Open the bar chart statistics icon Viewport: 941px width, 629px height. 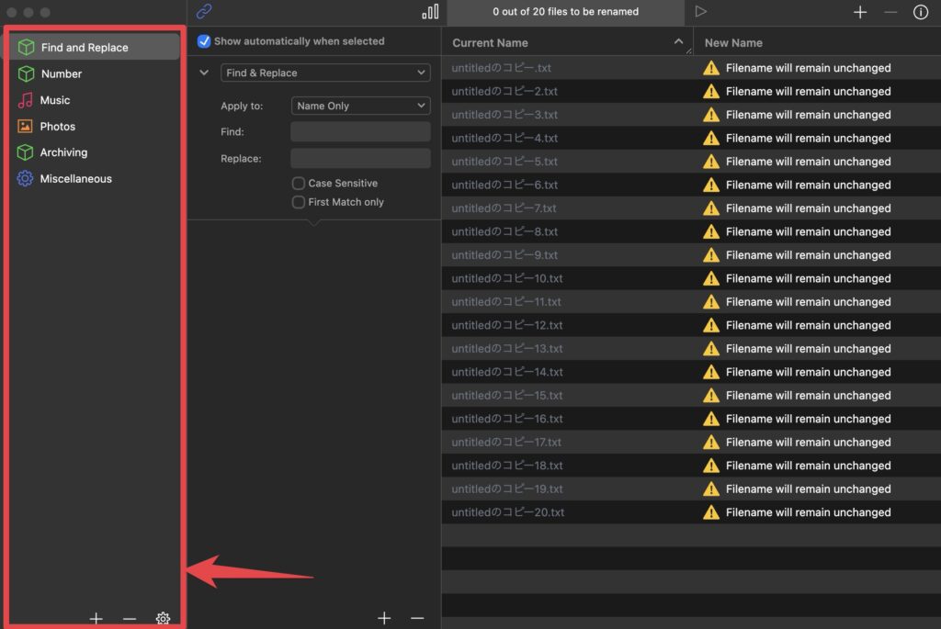[x=430, y=12]
